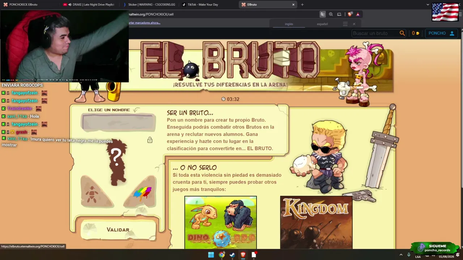Viewport: 463px width, 260px height.
Task: Open Steam from the taskbar
Action: (x=232, y=255)
